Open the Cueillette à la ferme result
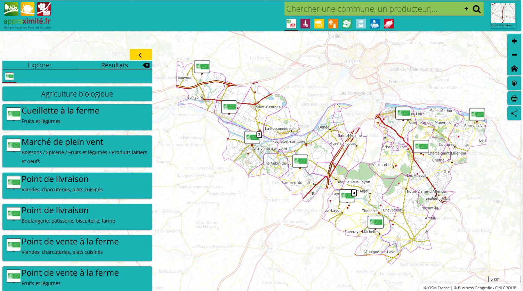Viewport: 523px width, 291px height. click(77, 117)
